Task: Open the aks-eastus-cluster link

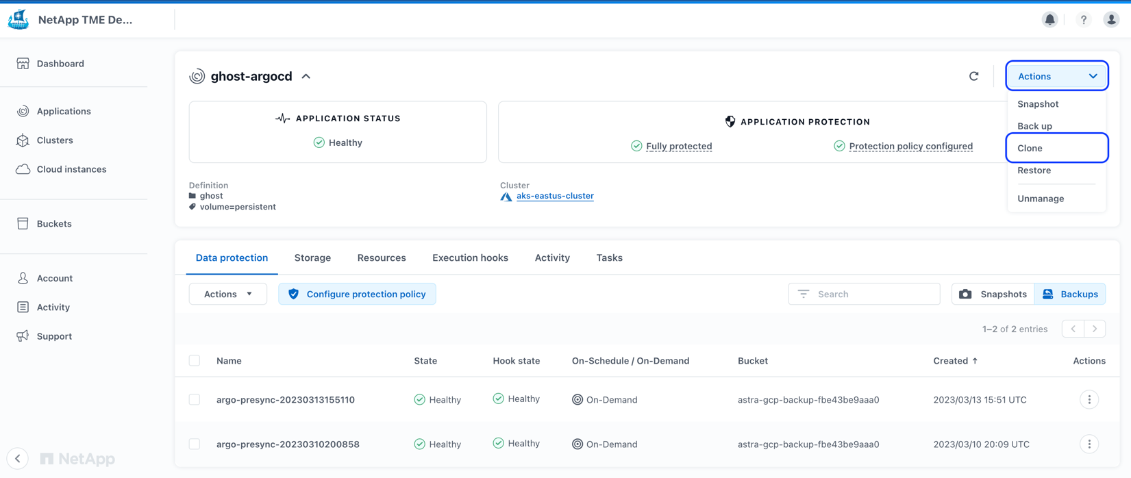Action: [555, 196]
